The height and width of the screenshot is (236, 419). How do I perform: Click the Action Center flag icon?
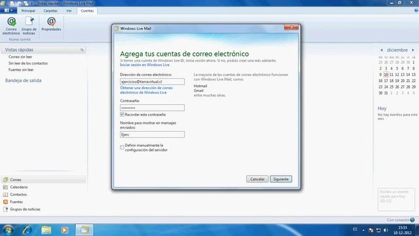[371, 230]
